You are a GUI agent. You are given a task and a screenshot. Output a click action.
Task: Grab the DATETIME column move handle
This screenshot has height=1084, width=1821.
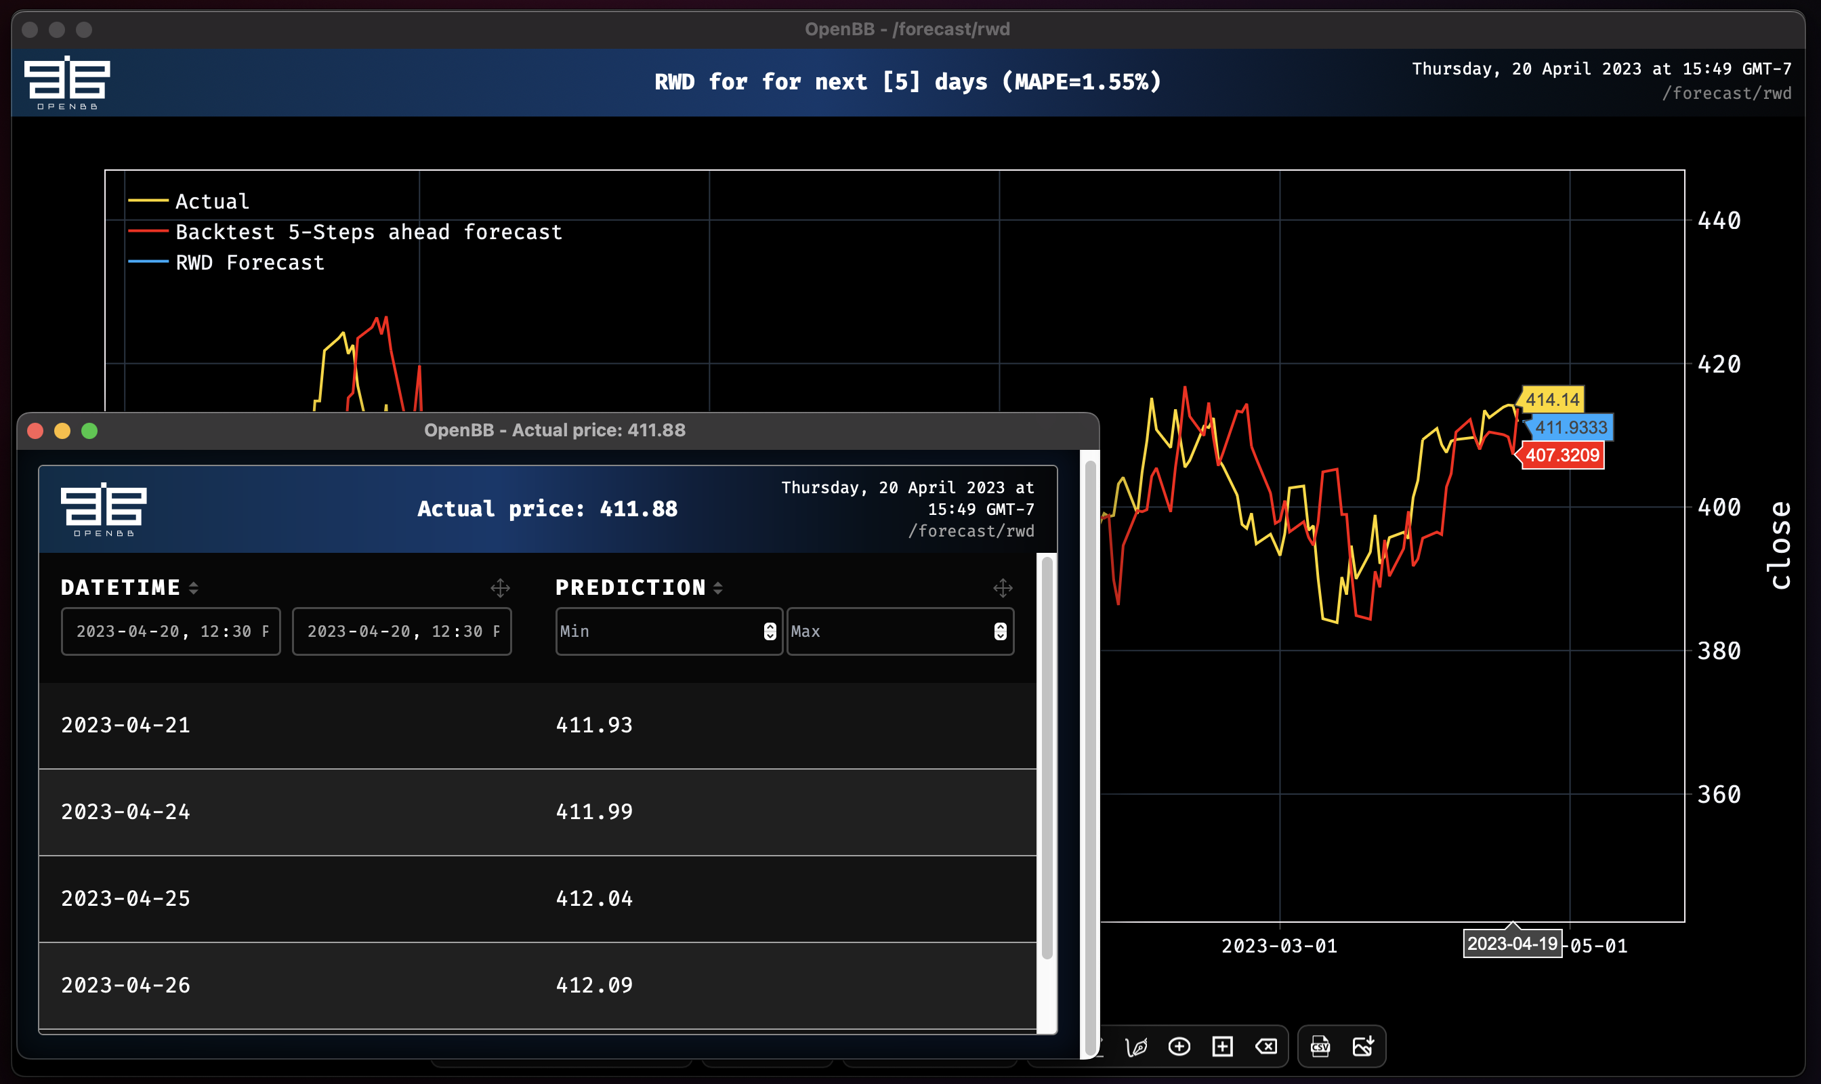pos(501,588)
